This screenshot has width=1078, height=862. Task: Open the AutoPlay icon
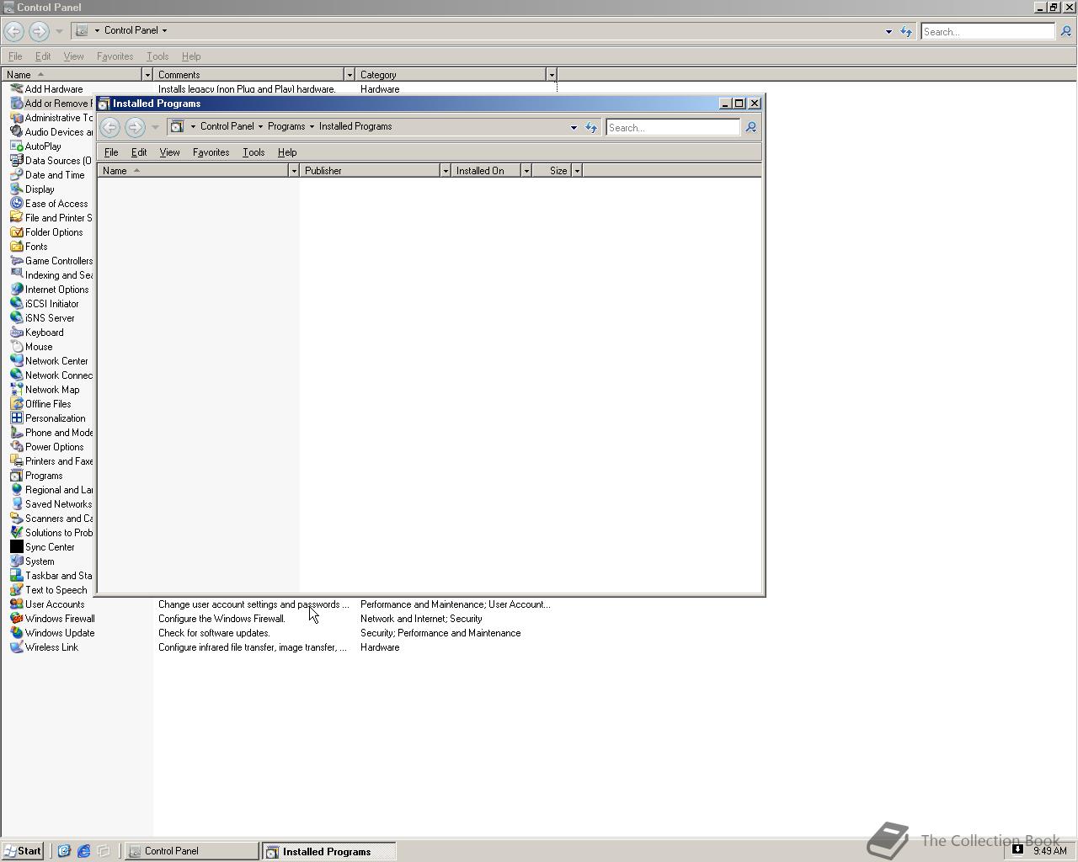[16, 146]
